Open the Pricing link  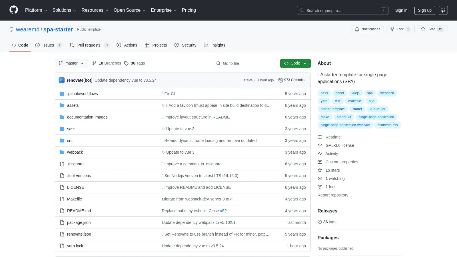[x=189, y=10]
